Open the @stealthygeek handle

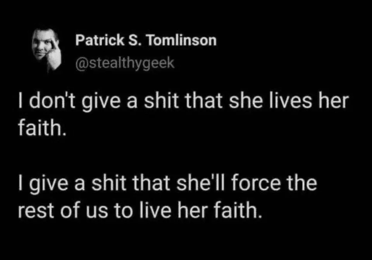125,62
